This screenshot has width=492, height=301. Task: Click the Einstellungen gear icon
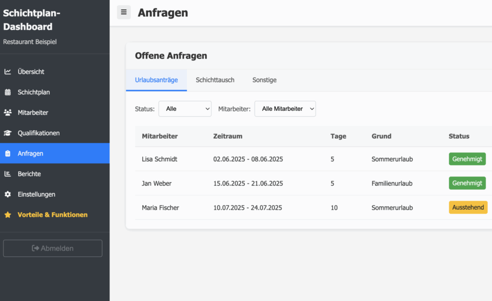(x=8, y=194)
